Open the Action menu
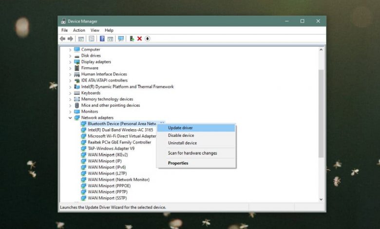This screenshot has width=380, height=229. tap(79, 30)
